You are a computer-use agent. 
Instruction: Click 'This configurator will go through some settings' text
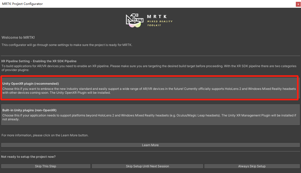tap(67, 45)
